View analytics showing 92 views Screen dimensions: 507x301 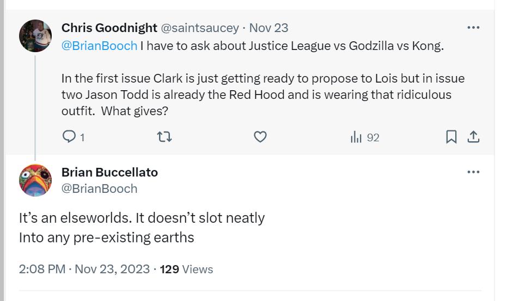coord(365,137)
